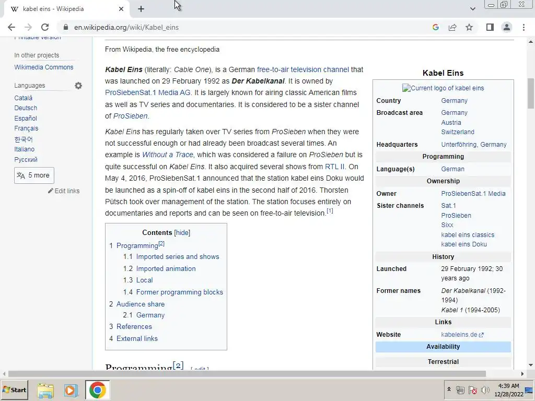The height and width of the screenshot is (401, 535).
Task: Open the 한국어 language version
Action: [x=24, y=139]
